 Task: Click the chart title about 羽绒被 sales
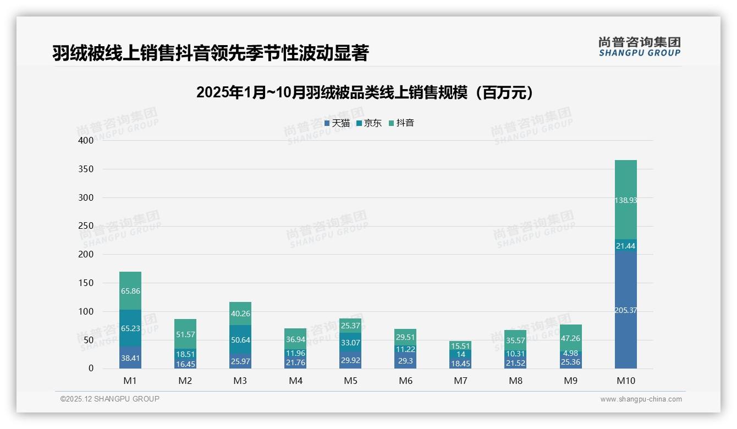coord(365,91)
